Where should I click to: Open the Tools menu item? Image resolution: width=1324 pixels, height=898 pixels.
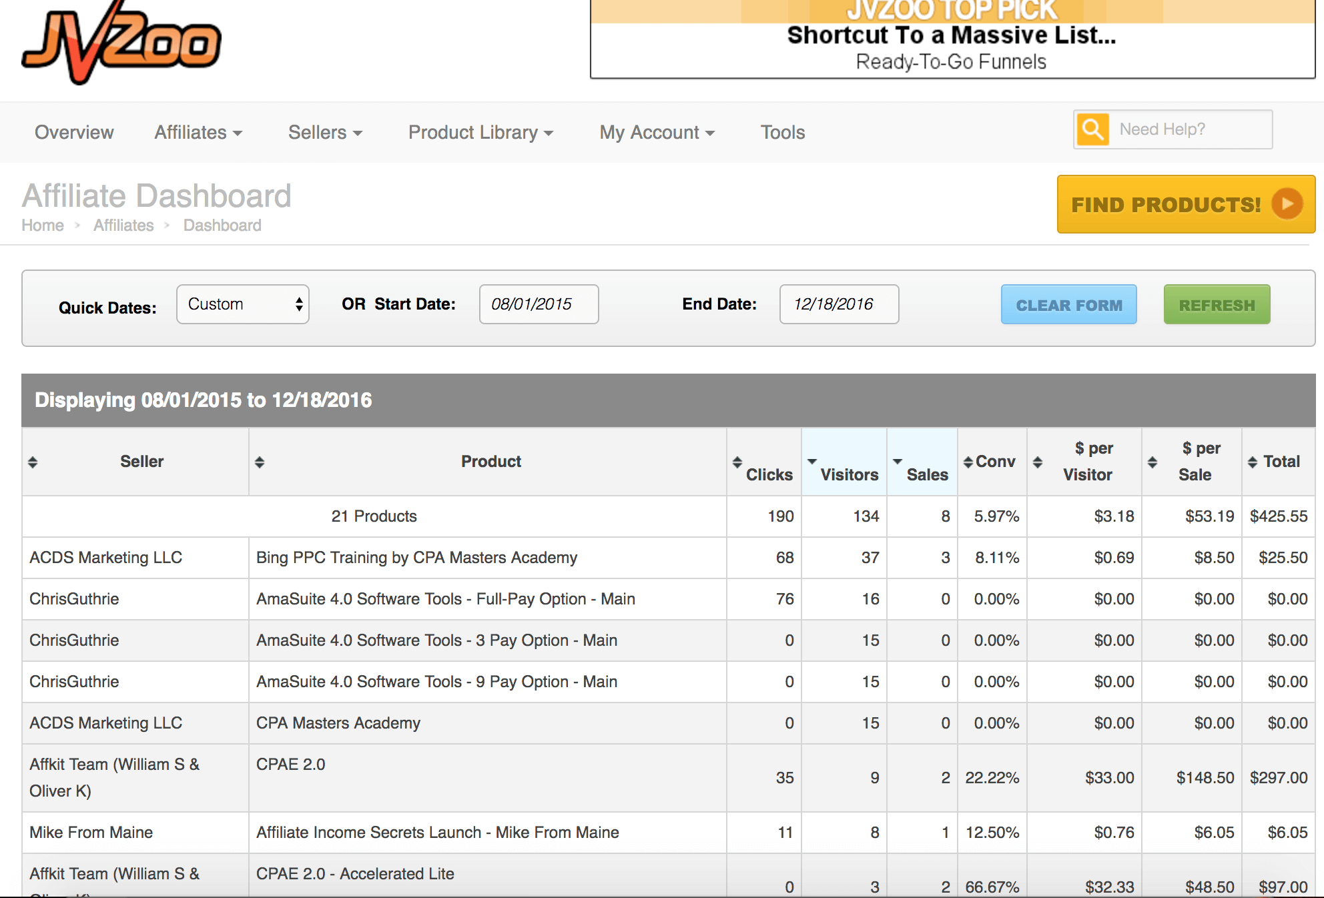click(783, 132)
